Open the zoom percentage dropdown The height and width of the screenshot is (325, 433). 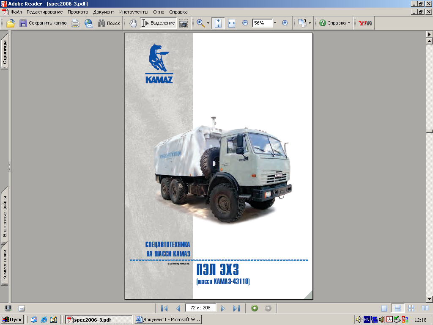click(275, 23)
